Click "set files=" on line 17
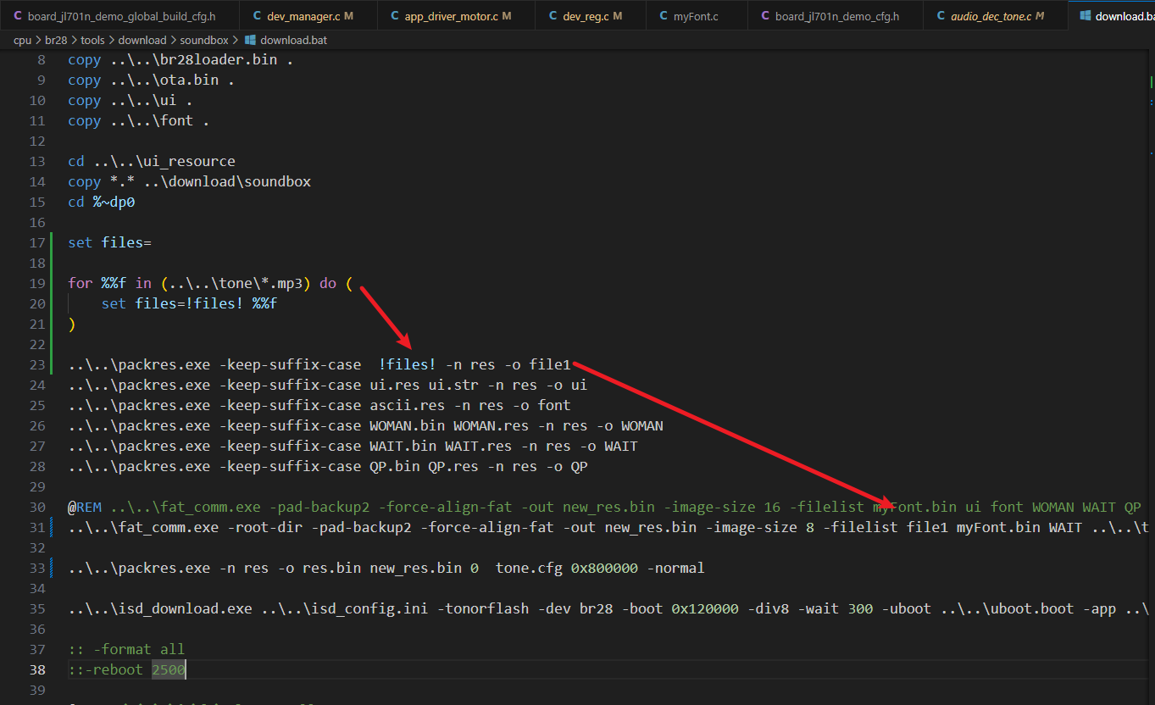1155x705 pixels. tap(109, 242)
